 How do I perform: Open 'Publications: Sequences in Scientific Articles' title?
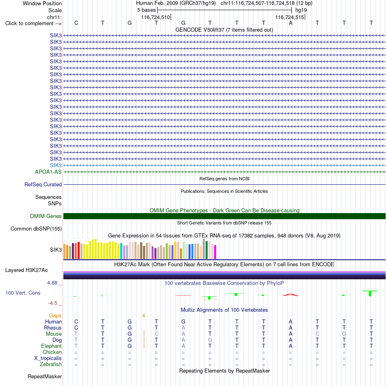pyautogui.click(x=224, y=191)
